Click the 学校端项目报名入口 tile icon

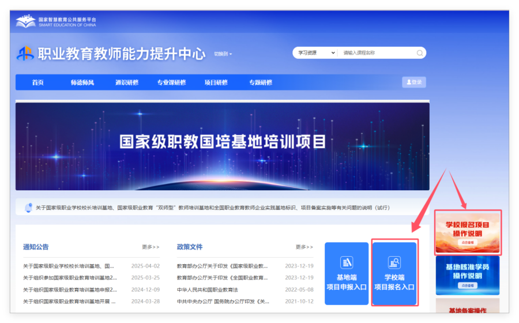tap(394, 262)
